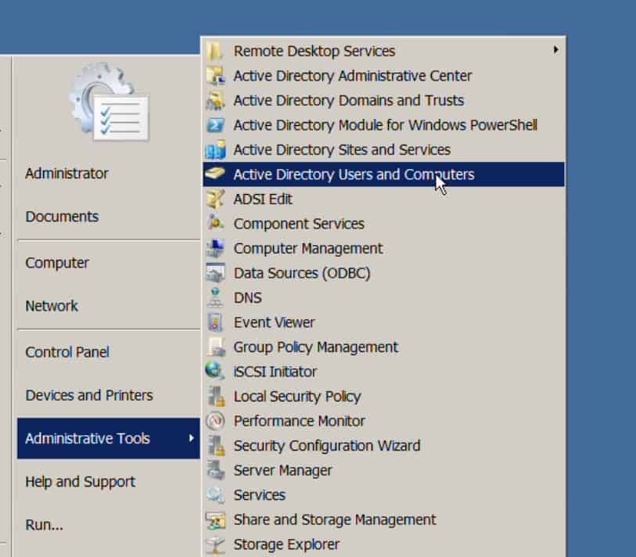
Task: Click the ADSI Edit icon
Action: 215,199
